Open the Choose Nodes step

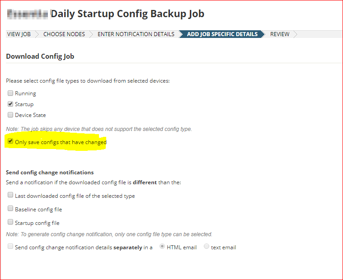click(64, 34)
